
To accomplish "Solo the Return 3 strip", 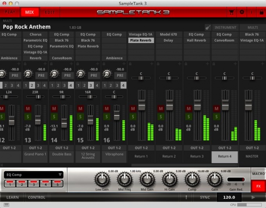I will [x=189, y=117].
